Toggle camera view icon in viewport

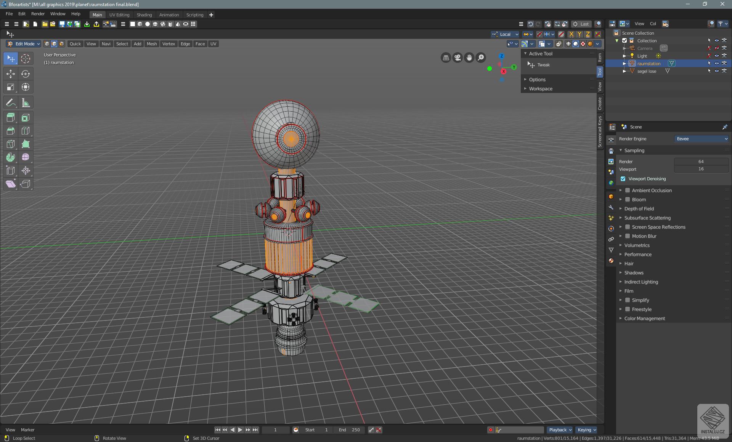coord(457,58)
